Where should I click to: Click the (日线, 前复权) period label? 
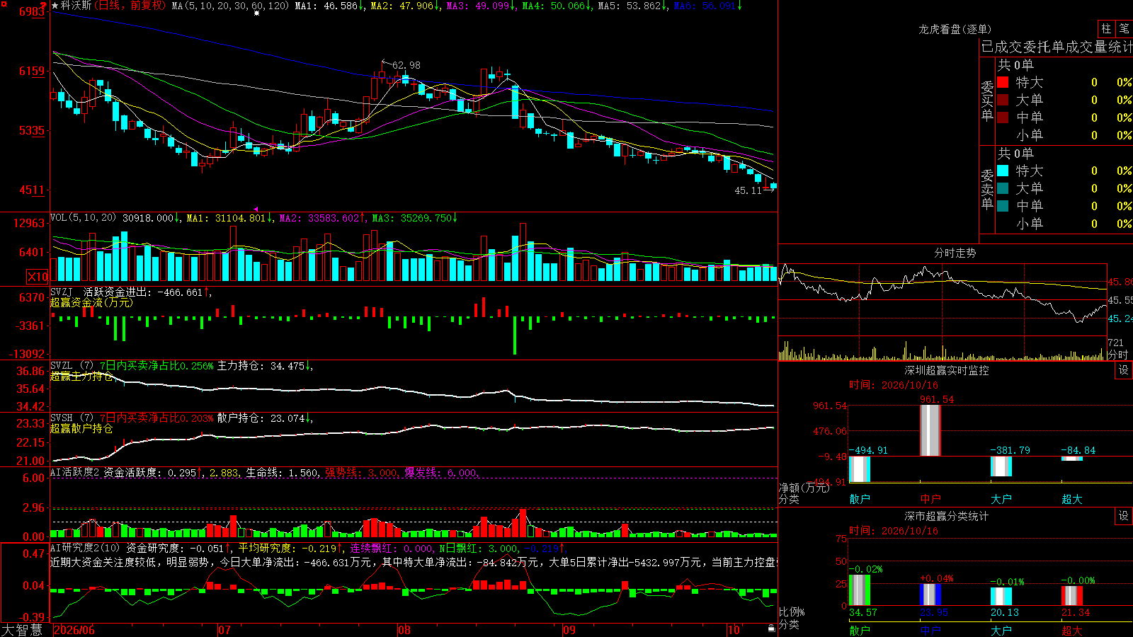point(130,6)
